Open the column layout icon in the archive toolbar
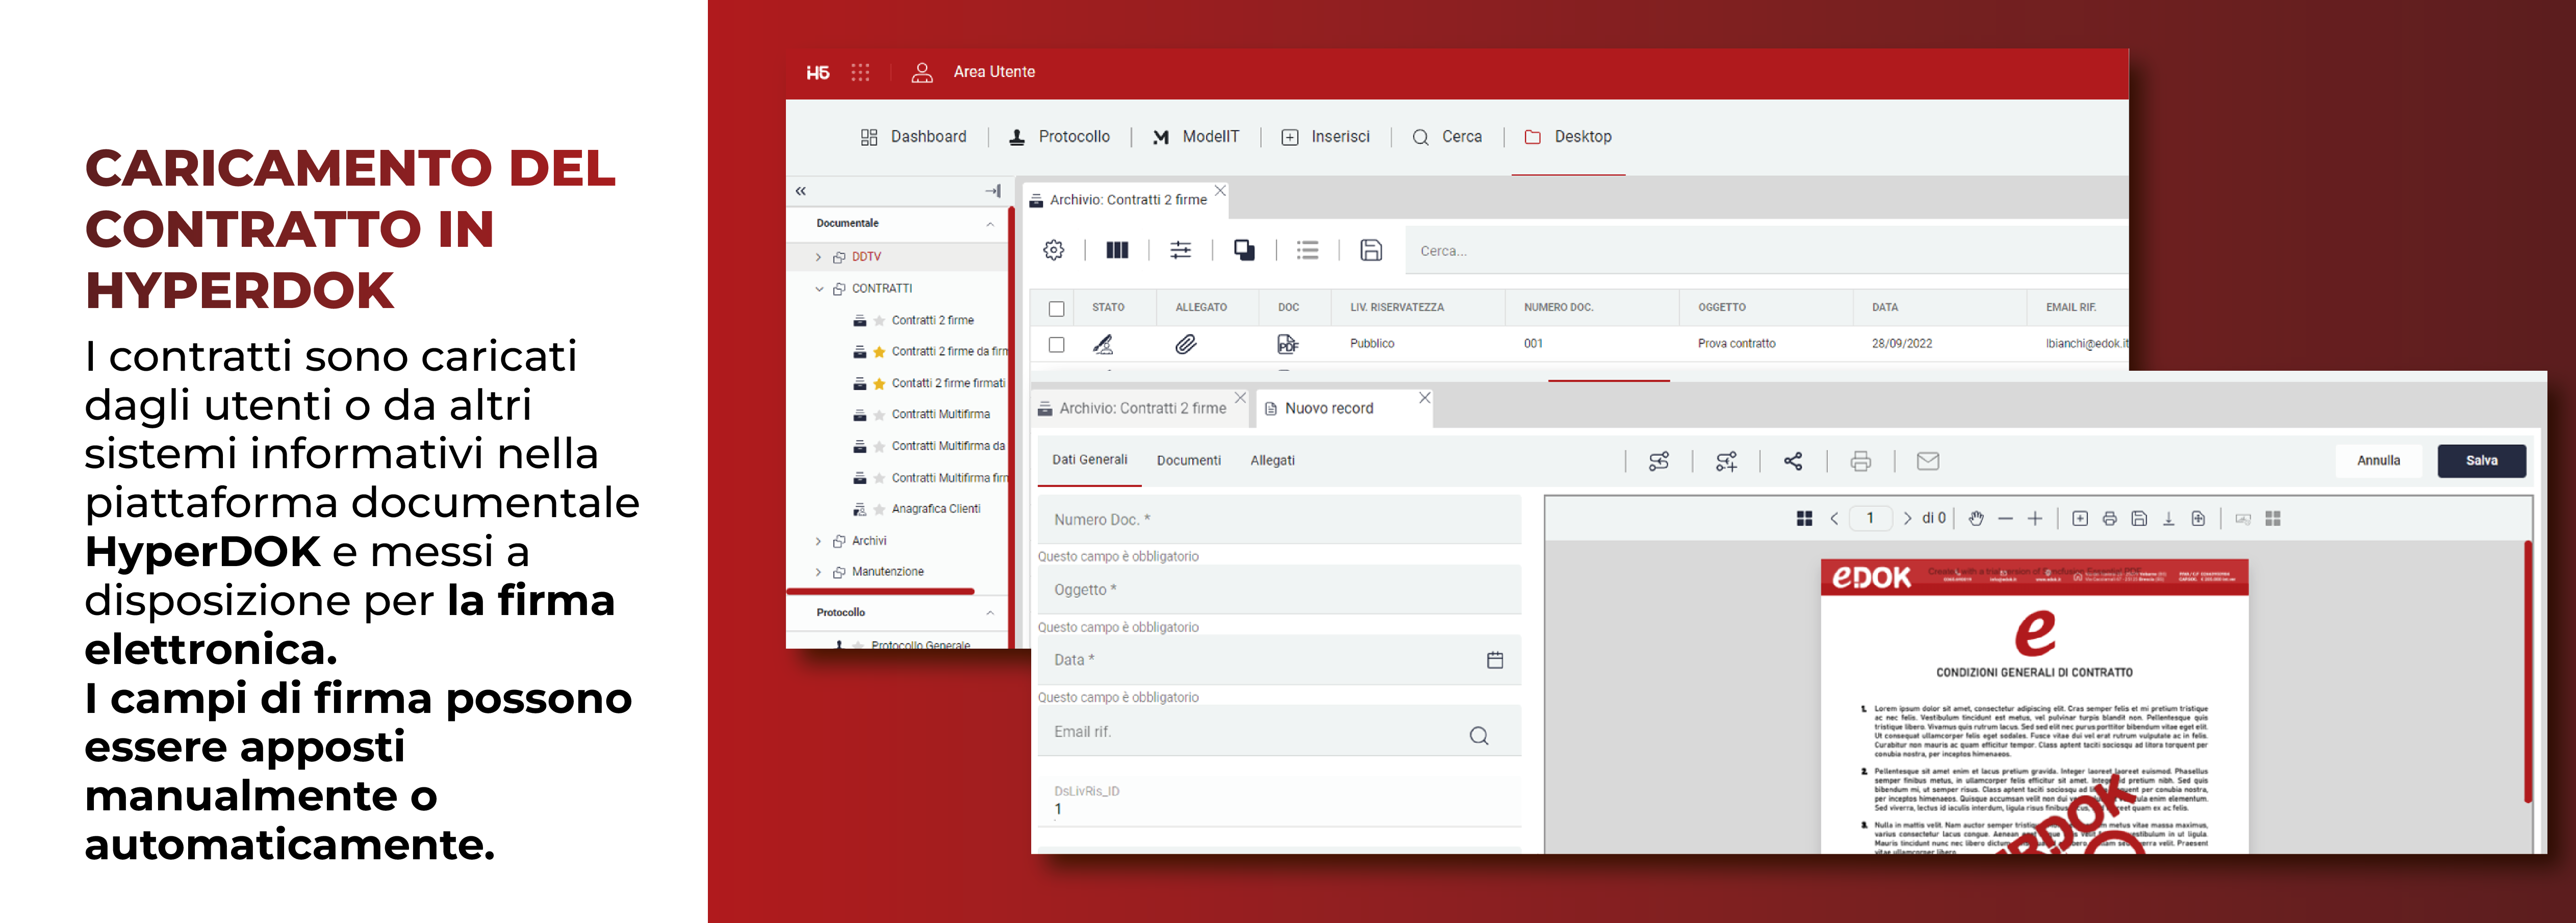Viewport: 2576px width, 923px height. point(1117,250)
